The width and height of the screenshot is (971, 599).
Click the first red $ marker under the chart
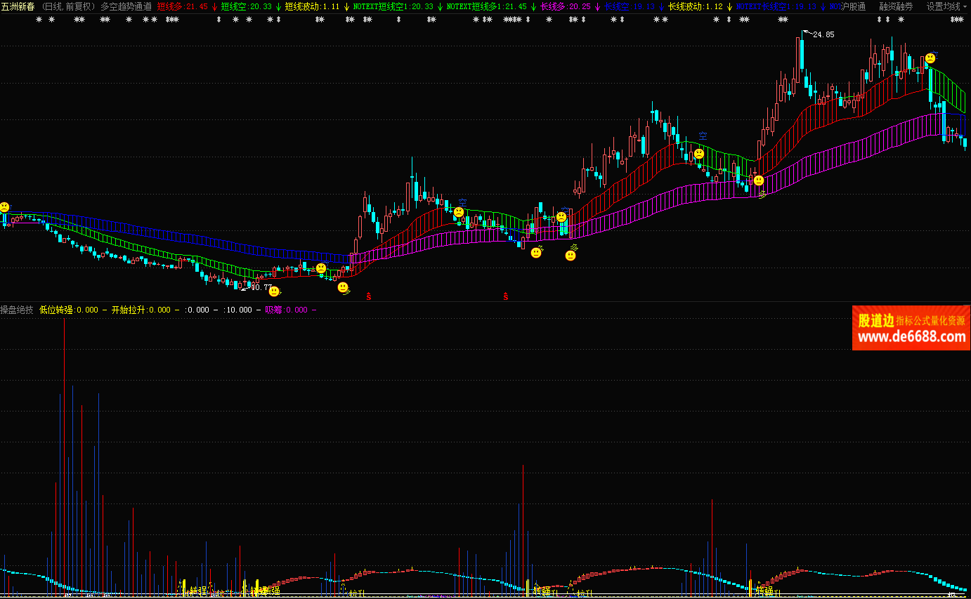click(x=369, y=297)
